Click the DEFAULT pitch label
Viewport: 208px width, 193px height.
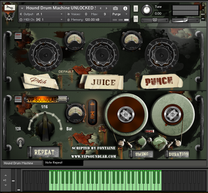click(x=66, y=72)
